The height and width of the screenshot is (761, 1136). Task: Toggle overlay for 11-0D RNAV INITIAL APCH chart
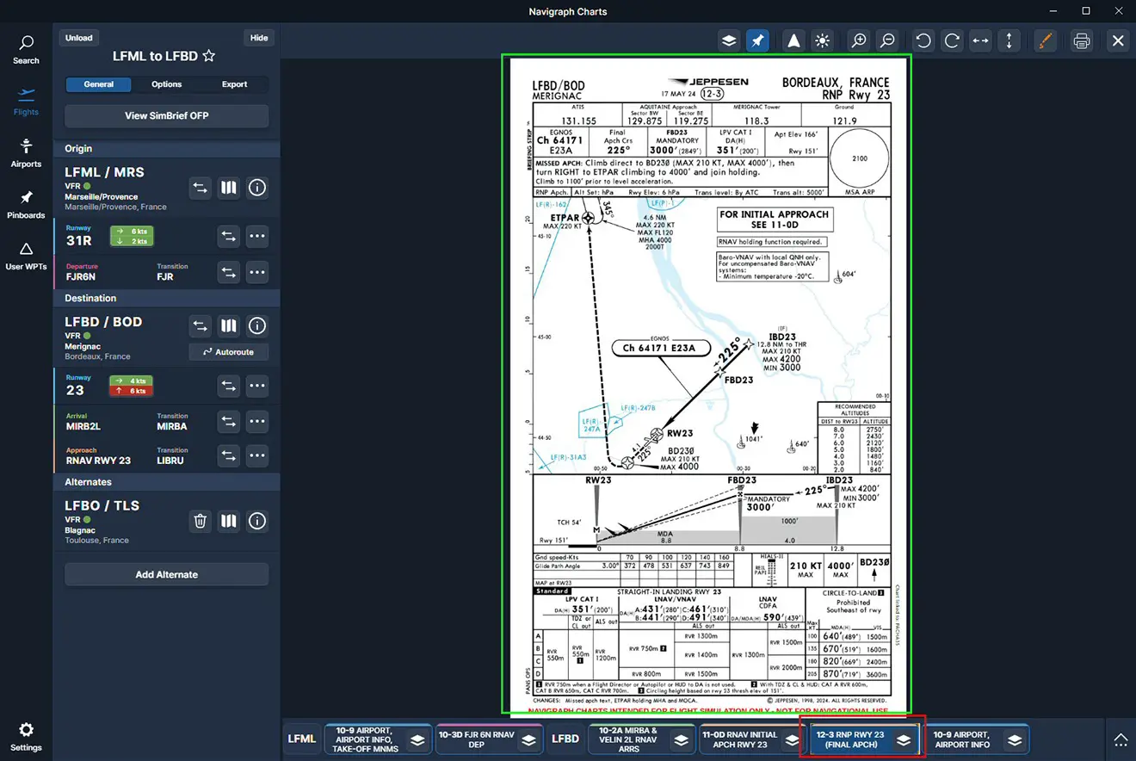pos(792,739)
